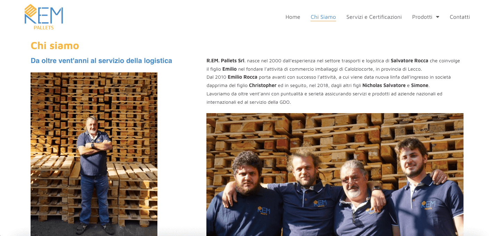The width and height of the screenshot is (492, 236).
Task: Open the Prodotti menu item
Action: coord(422,17)
